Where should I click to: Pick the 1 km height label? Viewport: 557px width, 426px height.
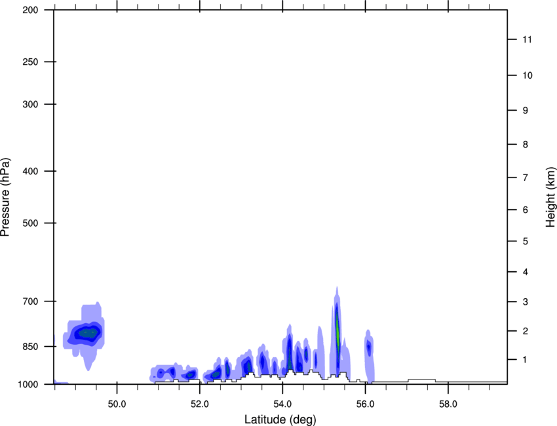pyautogui.click(x=525, y=360)
